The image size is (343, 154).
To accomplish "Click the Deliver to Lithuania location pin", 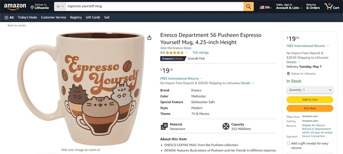I will [32, 7].
